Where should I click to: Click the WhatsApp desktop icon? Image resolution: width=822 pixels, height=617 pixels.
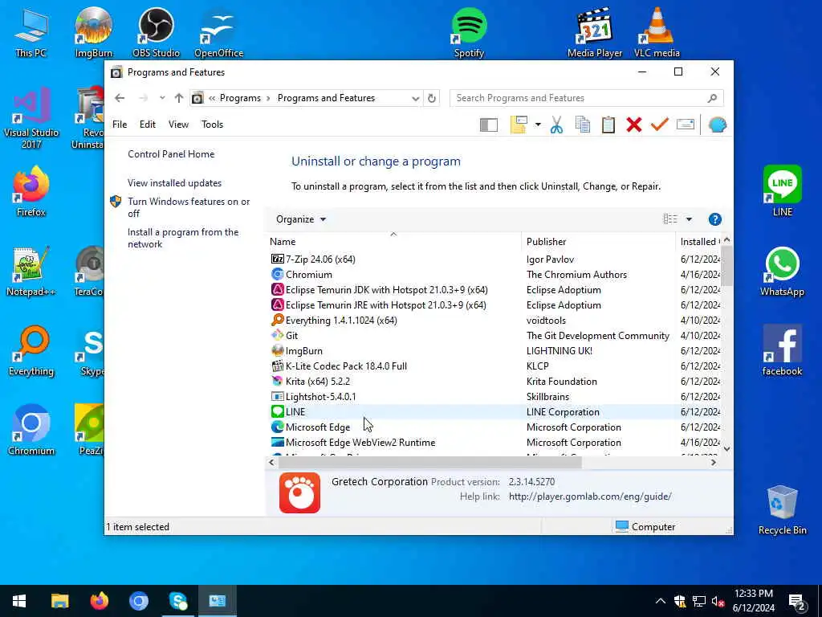[782, 272]
